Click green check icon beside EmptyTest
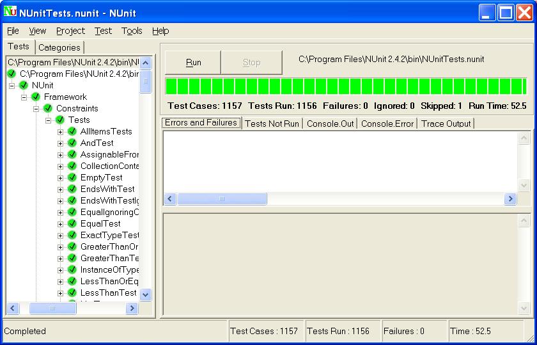This screenshot has width=537, height=345. tap(72, 177)
